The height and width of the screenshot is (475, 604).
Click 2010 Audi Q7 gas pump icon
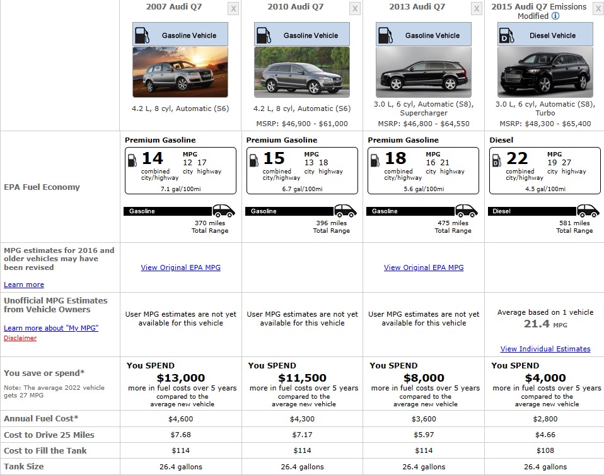click(264, 35)
